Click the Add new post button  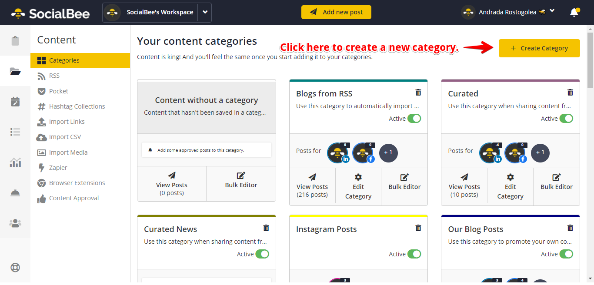tap(336, 12)
